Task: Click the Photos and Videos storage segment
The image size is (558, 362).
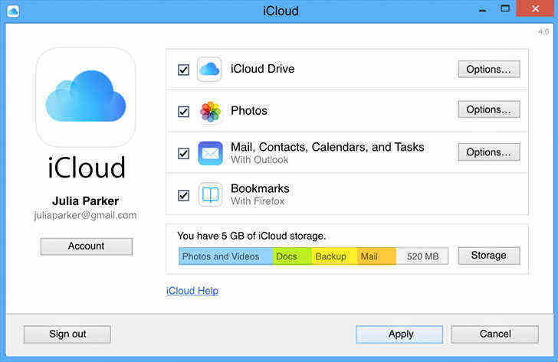Action: [x=225, y=256]
